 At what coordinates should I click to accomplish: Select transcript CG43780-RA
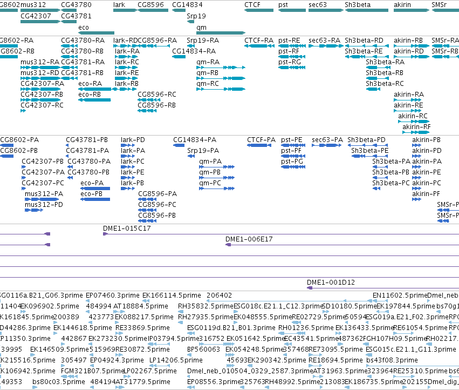click(x=83, y=40)
